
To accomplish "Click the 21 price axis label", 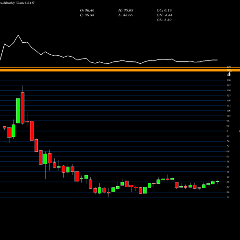I will pyautogui.click(x=228, y=197).
